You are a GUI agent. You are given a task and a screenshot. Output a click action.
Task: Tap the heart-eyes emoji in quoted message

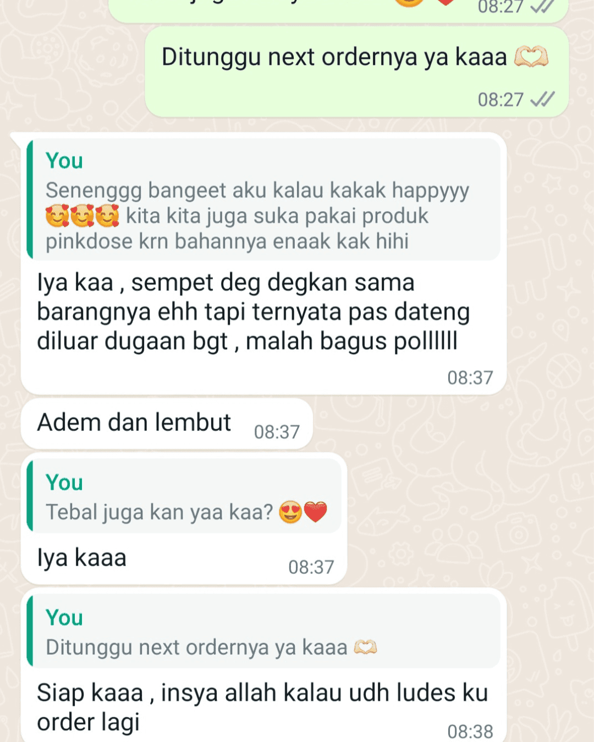coord(290,512)
